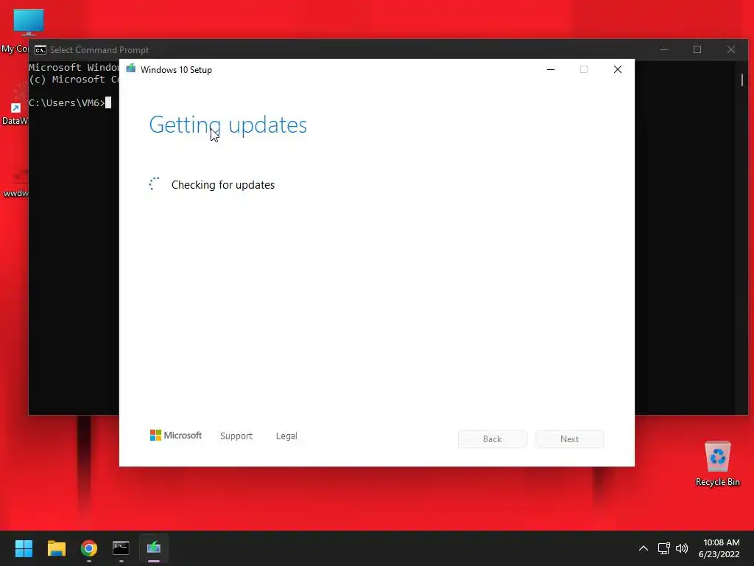
Task: Select the wwdw desktop icon
Action: pyautogui.click(x=16, y=183)
